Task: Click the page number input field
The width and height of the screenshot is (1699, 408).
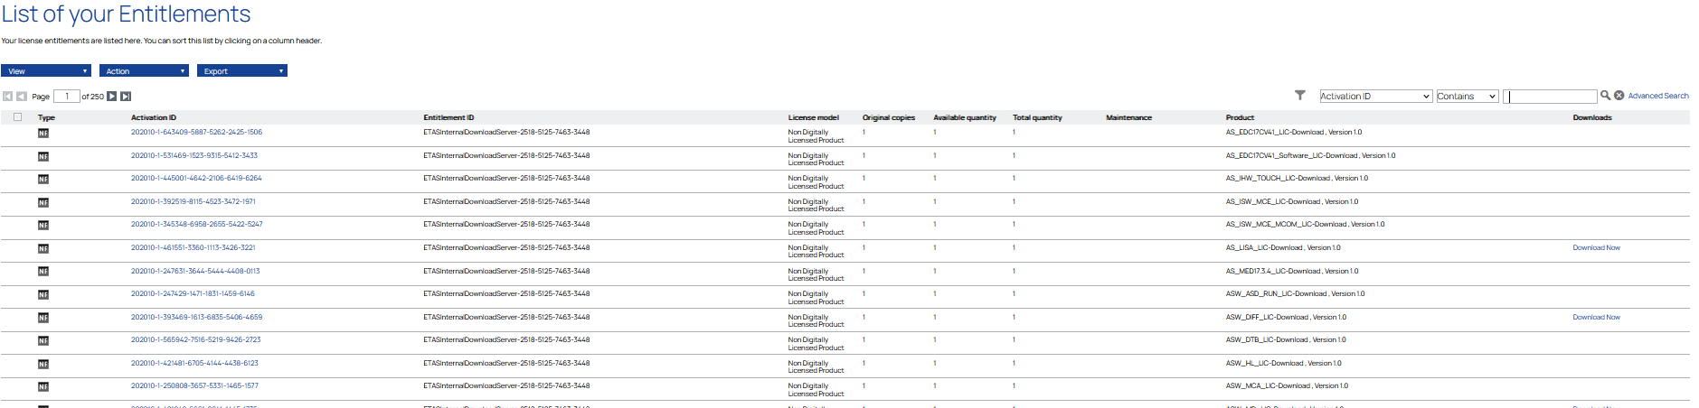Action: click(x=66, y=97)
